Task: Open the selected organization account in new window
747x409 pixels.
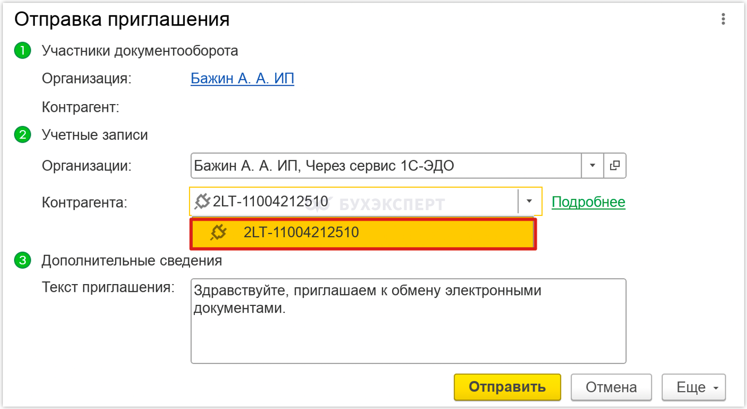Action: click(x=615, y=166)
